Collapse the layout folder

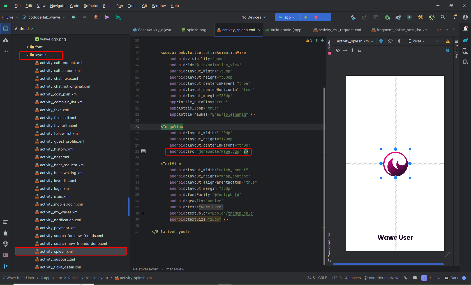point(27,55)
